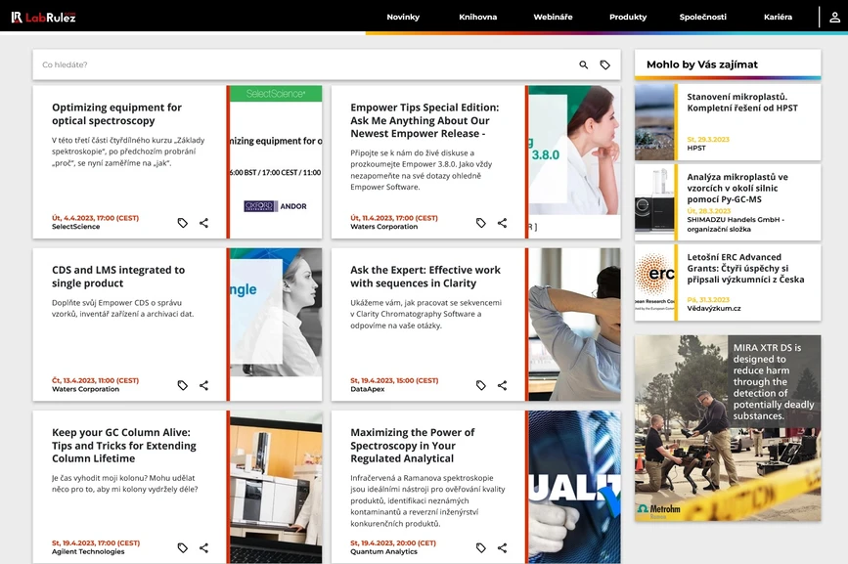The width and height of the screenshot is (848, 564).
Task: Click tag icon on Maximizing the Power card
Action: [x=481, y=548]
